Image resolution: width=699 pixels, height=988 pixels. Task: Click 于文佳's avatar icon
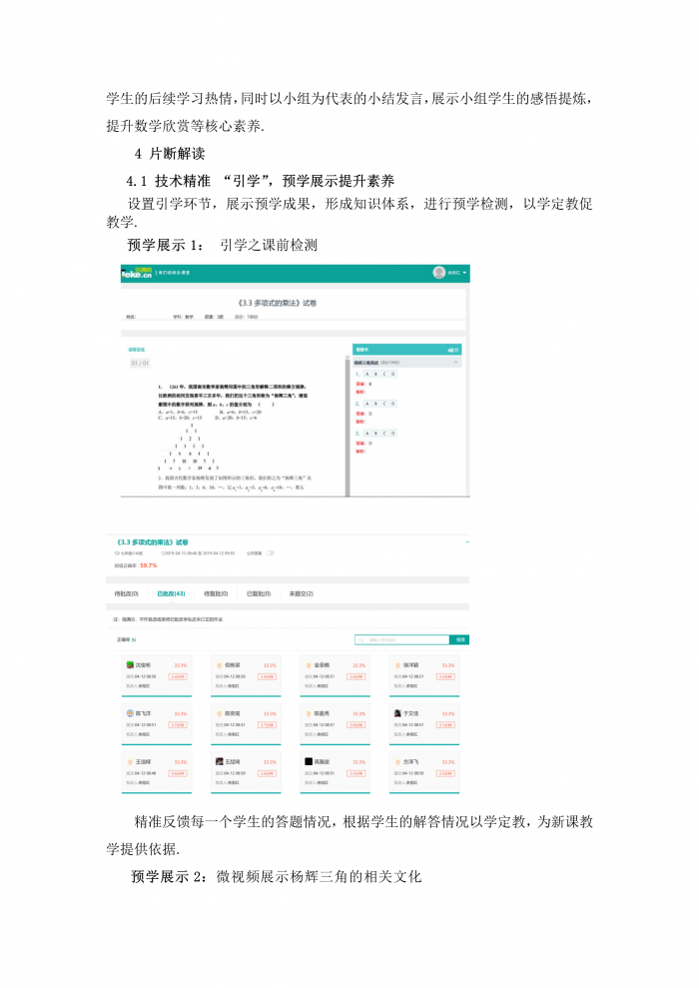pos(397,713)
